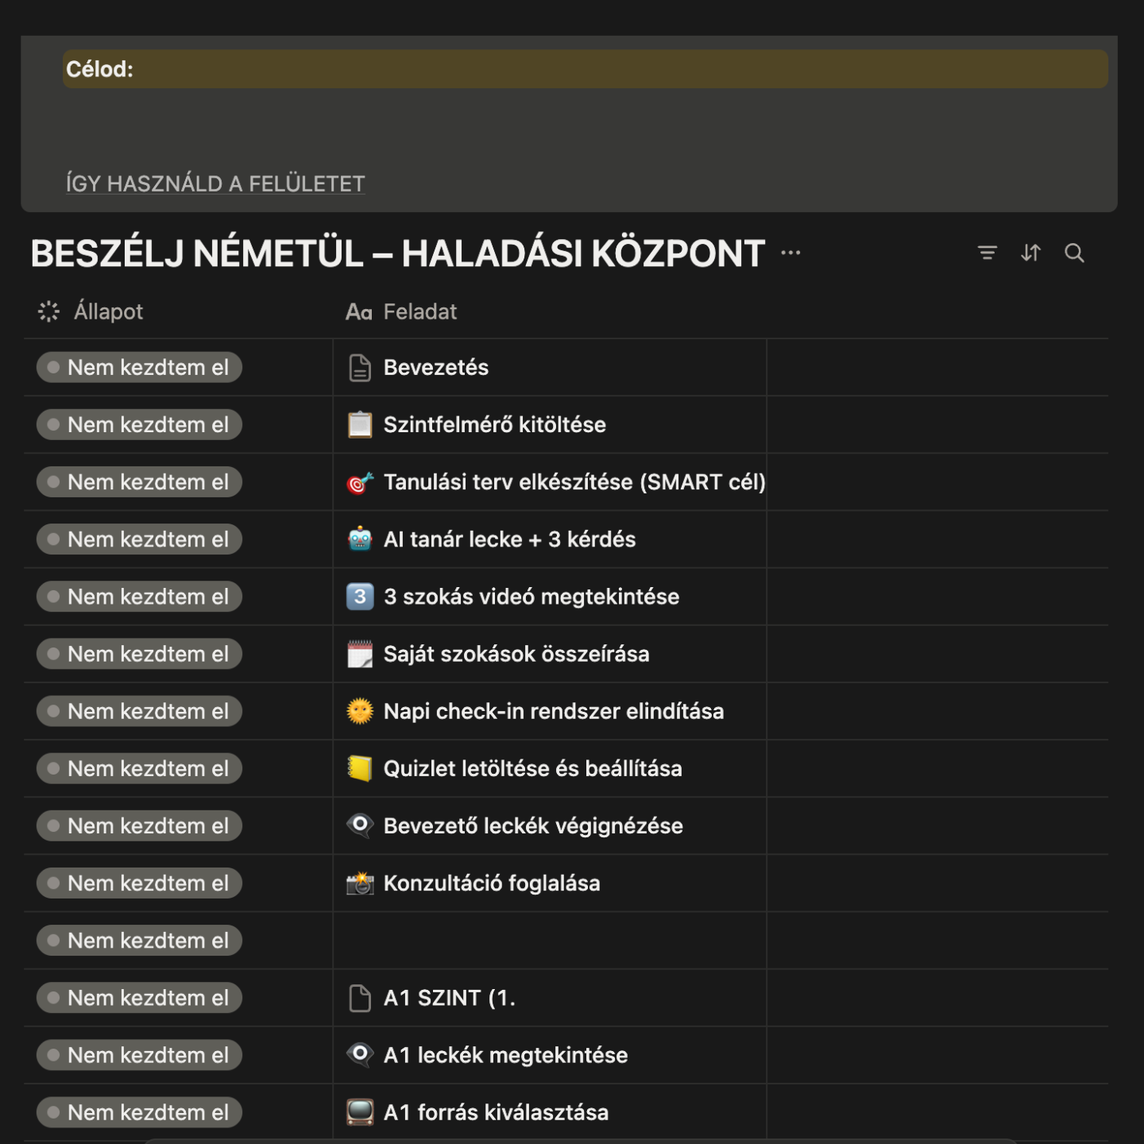Open status selector for Konzultáció foglalása row
Viewport: 1144px width, 1144px height.
139,883
